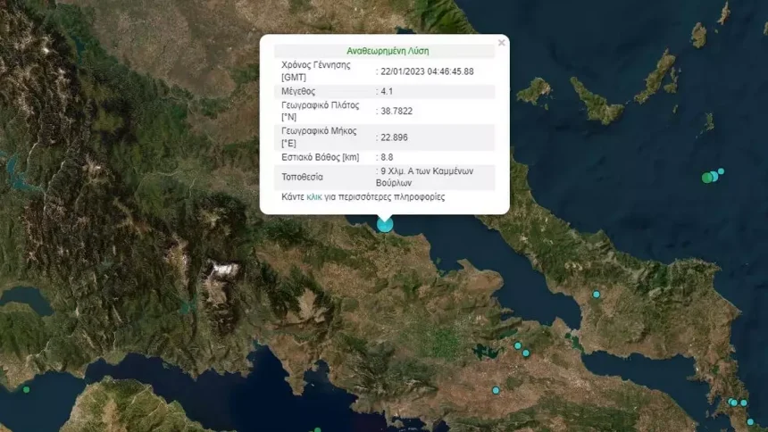Click the magnitude value 4.1
This screenshot has height=432, width=768.
coord(387,91)
